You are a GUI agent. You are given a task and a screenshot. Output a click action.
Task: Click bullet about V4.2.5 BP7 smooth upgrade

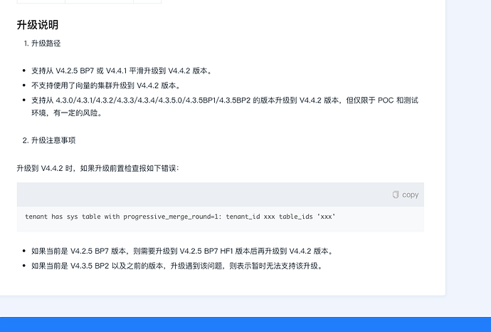(x=122, y=71)
